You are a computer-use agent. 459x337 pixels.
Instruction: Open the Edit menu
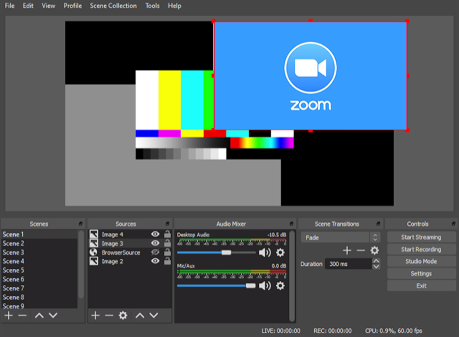coord(28,6)
